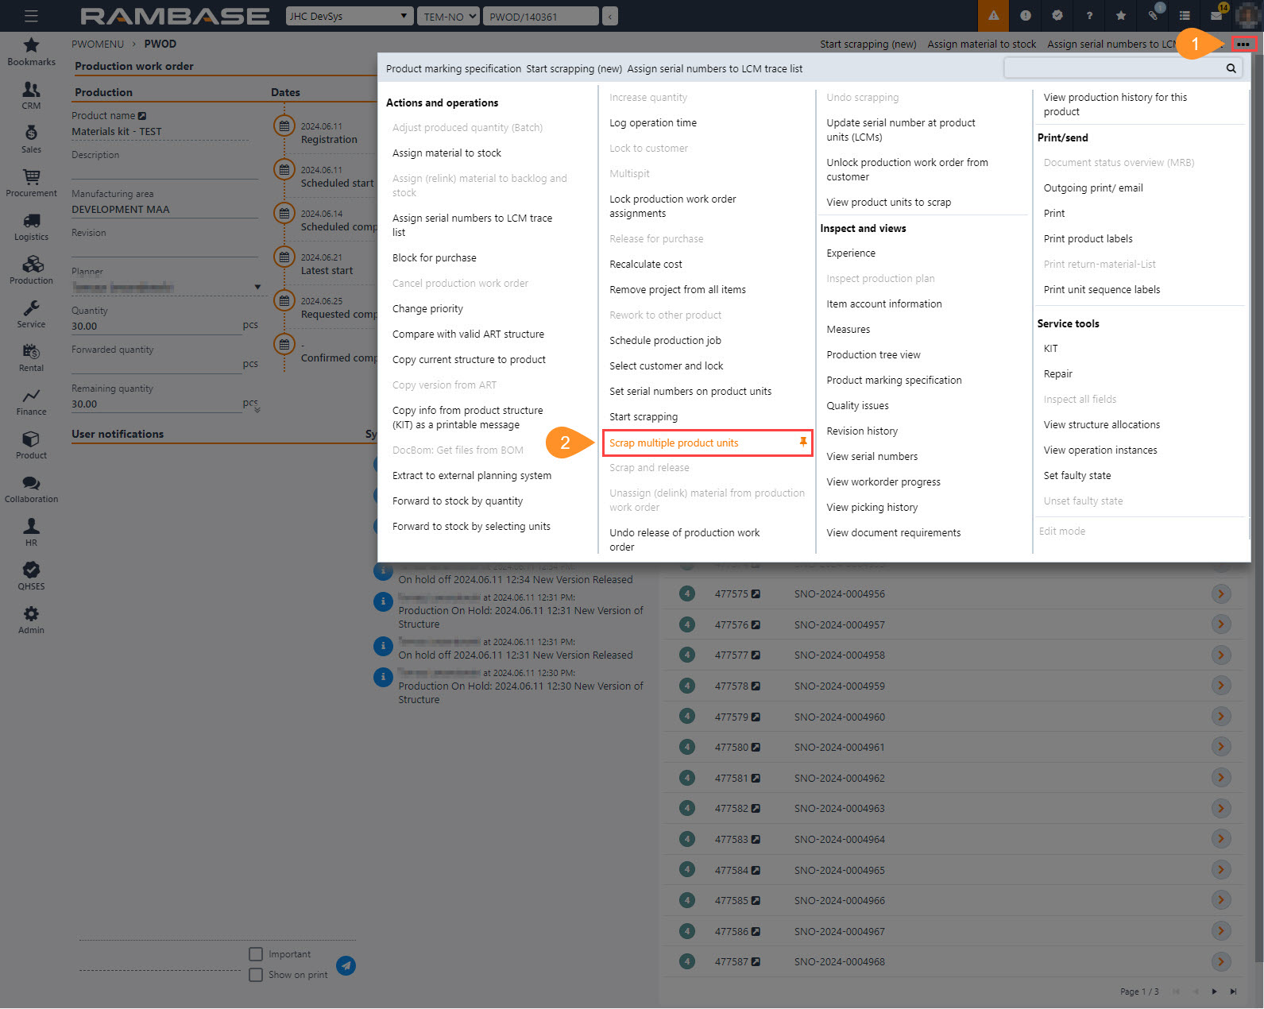Click the orange warning alert icon
1264x1009 pixels.
993,16
